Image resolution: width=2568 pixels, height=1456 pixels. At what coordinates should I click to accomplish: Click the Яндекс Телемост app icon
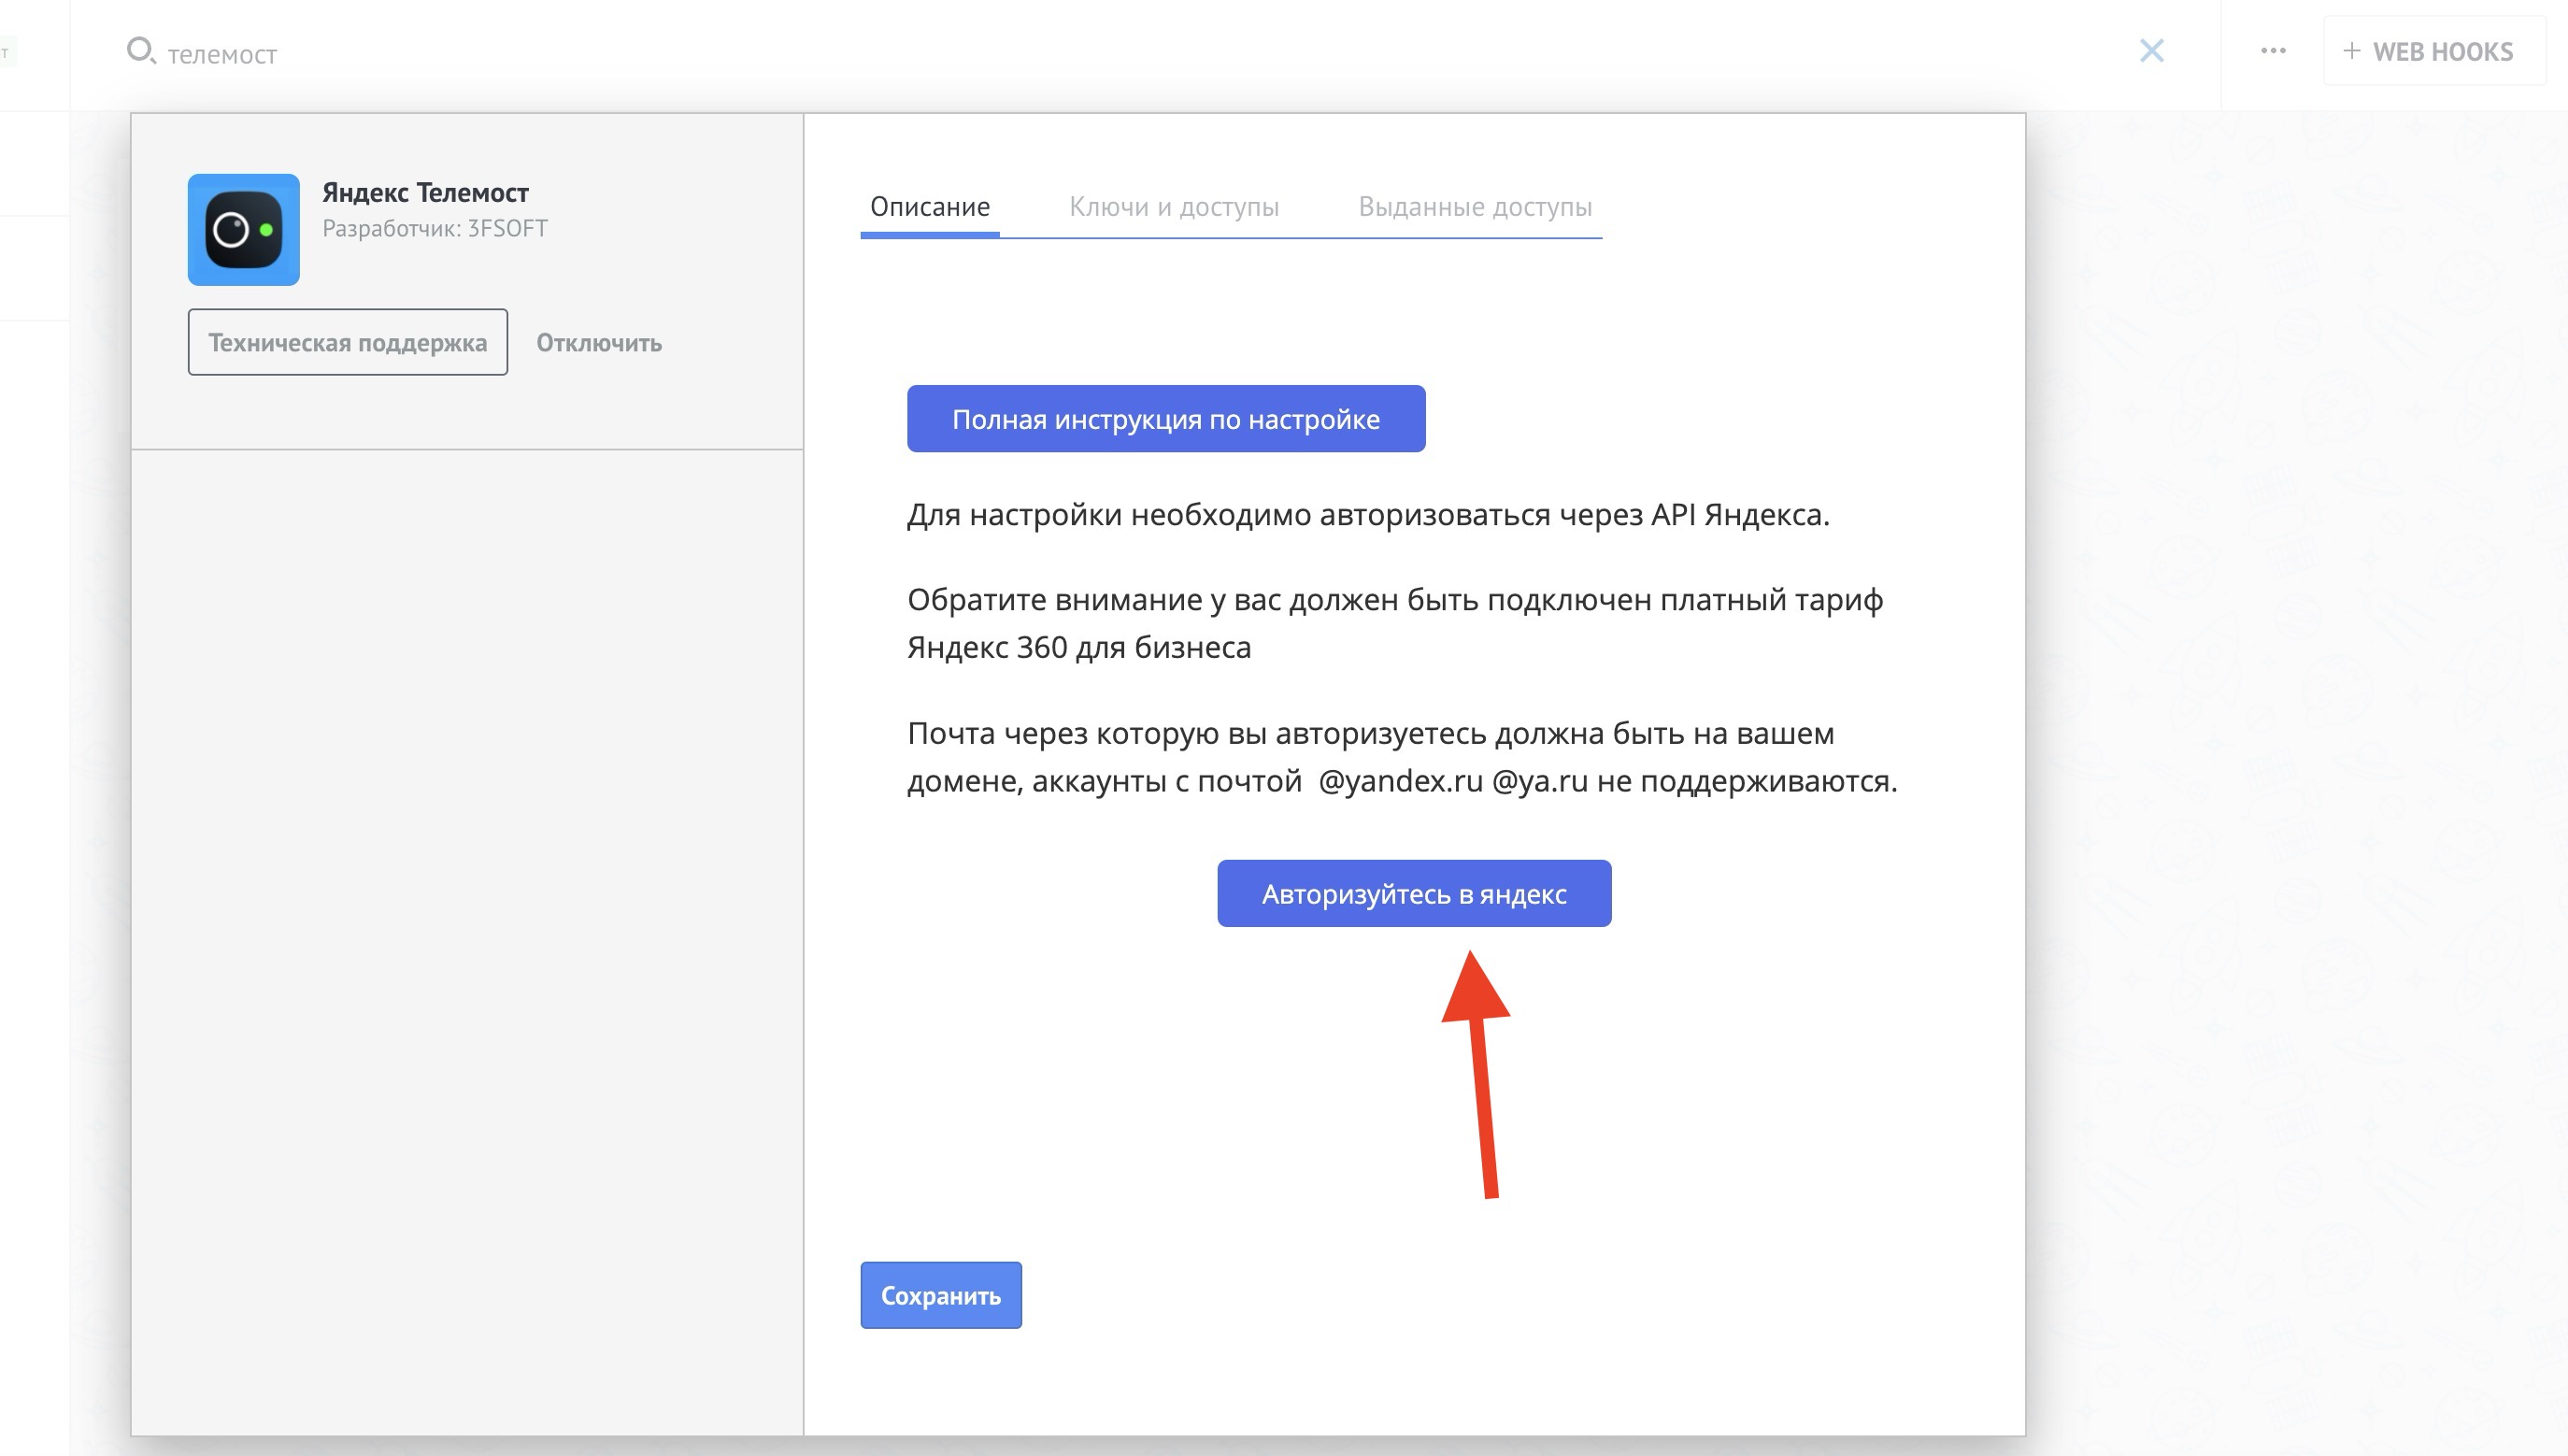point(244,230)
